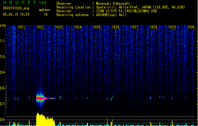Click the 0.7 kHz axis label
This screenshot has width=198, height=126.
click(3, 104)
